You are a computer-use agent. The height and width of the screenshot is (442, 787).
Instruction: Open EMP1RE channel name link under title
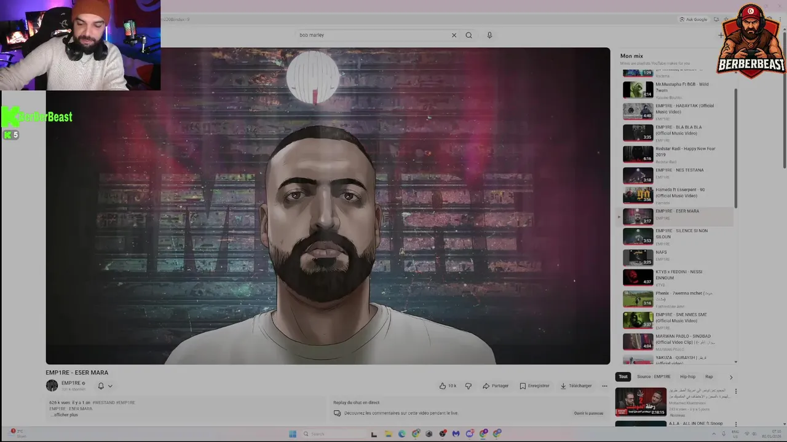(71, 383)
